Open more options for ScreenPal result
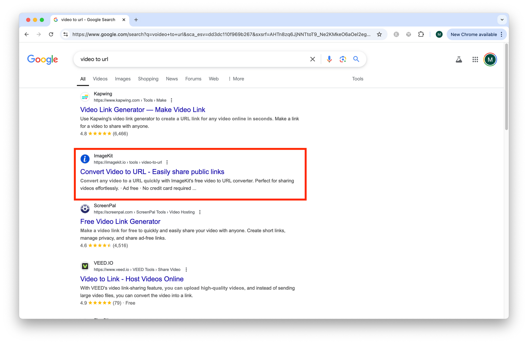The width and height of the screenshot is (528, 344). pos(200,212)
